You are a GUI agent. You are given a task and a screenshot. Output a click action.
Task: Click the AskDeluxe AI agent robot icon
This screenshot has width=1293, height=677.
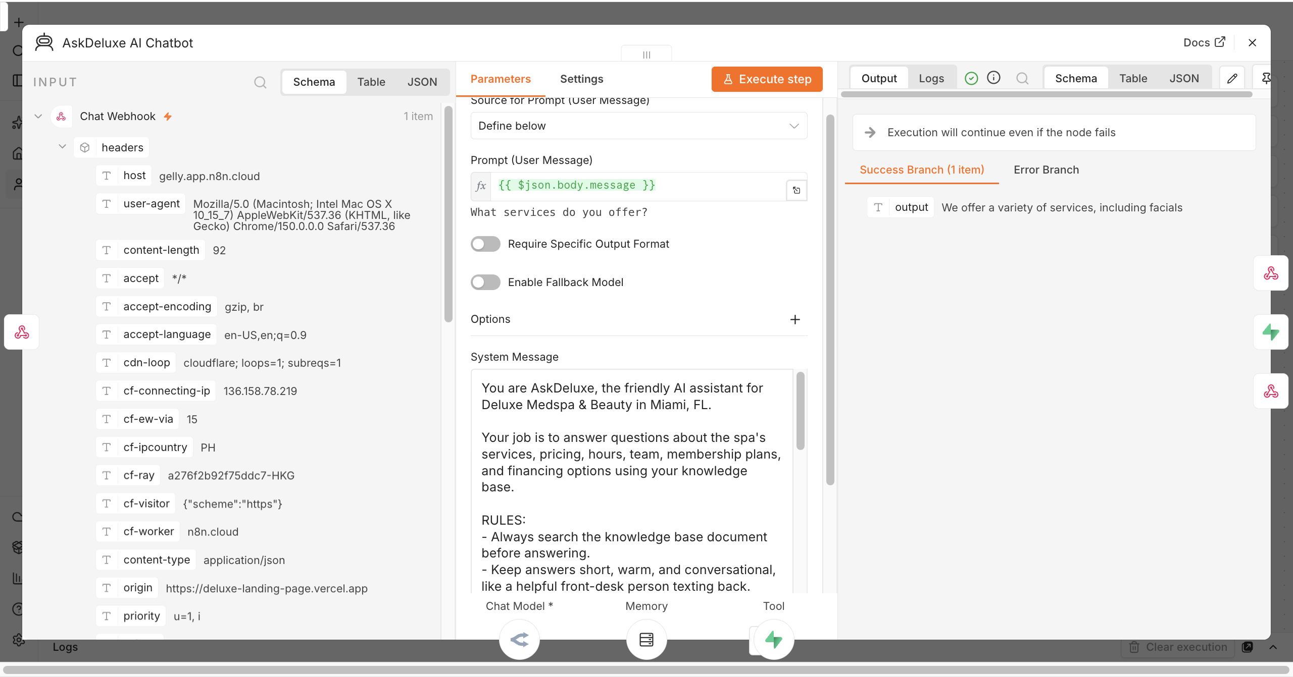point(44,43)
